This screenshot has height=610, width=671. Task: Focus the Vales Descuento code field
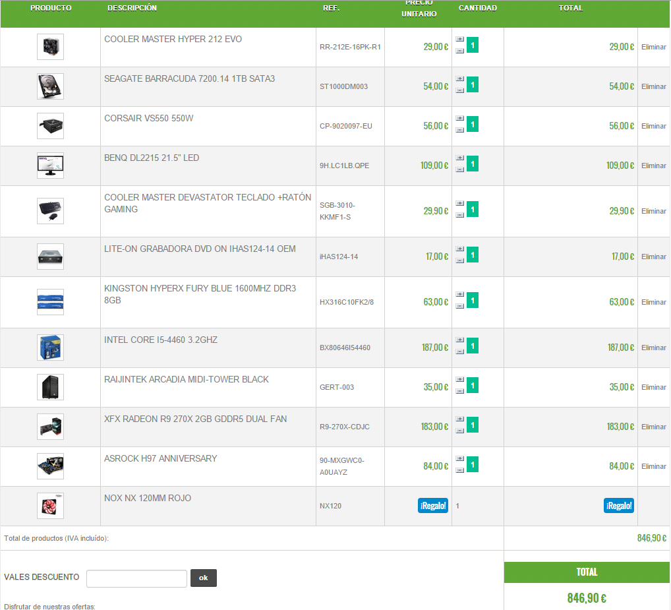[x=136, y=578]
